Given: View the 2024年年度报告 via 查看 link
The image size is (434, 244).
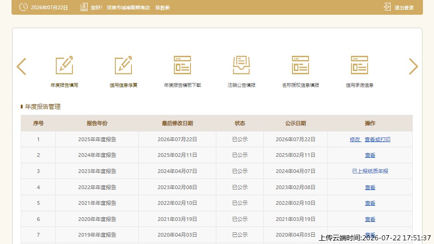Looking at the screenshot, I should coord(370,155).
